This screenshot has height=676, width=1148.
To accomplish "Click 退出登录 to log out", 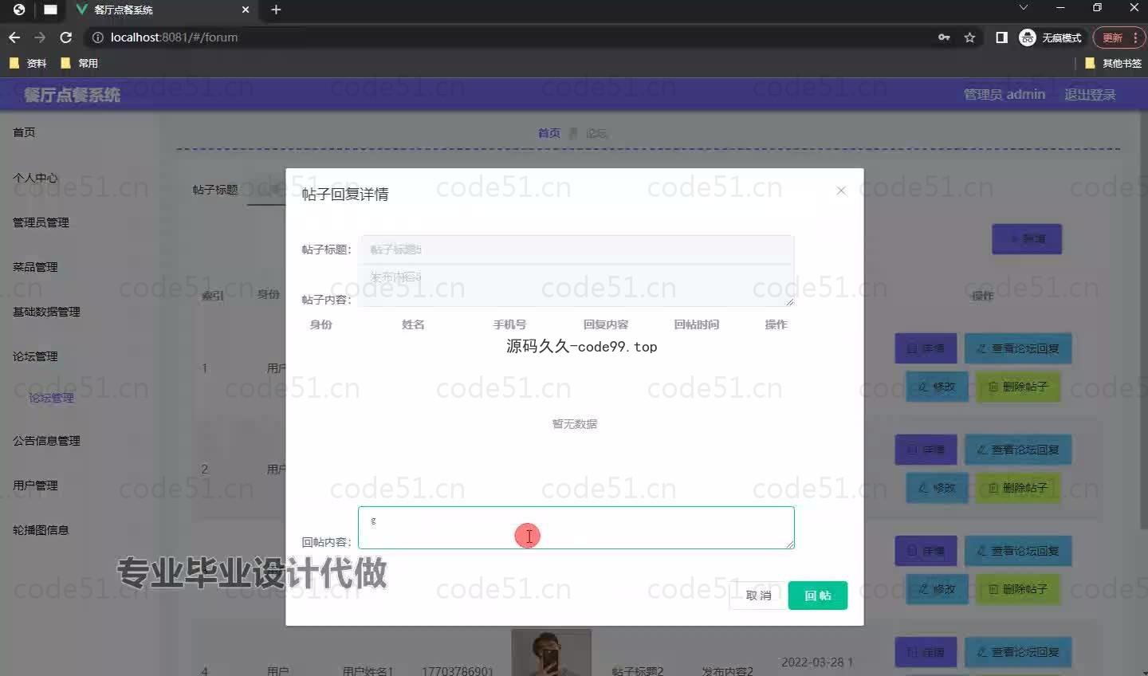I will (1090, 94).
